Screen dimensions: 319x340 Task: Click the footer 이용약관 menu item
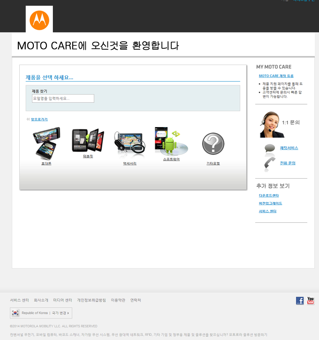coord(118,300)
